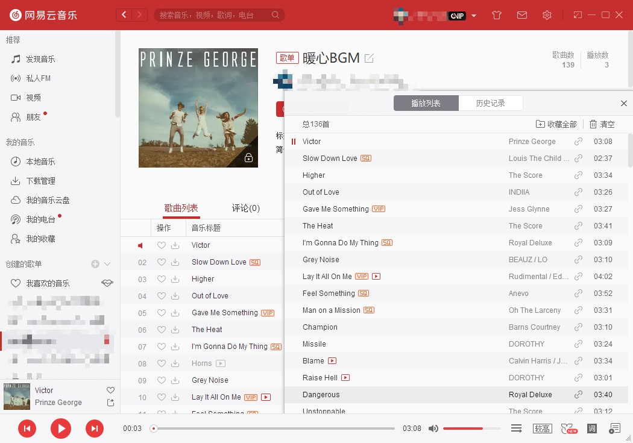Open source link for Dangerous in queue

pos(578,395)
